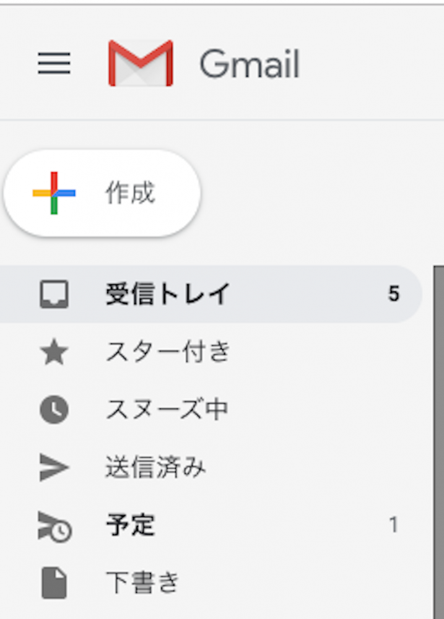
Task: Open the main menu hamburger icon
Action: click(x=54, y=63)
